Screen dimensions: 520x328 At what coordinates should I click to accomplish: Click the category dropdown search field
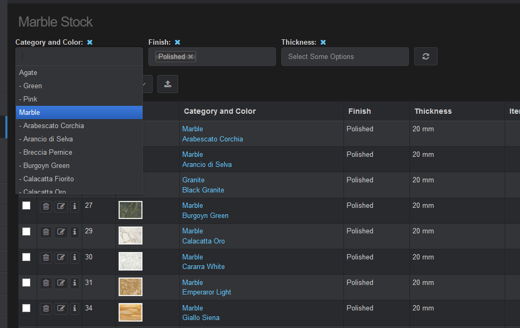(x=79, y=55)
